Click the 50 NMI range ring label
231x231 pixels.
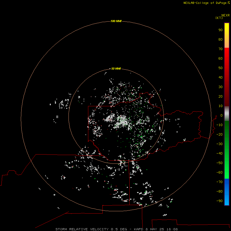click(116, 69)
